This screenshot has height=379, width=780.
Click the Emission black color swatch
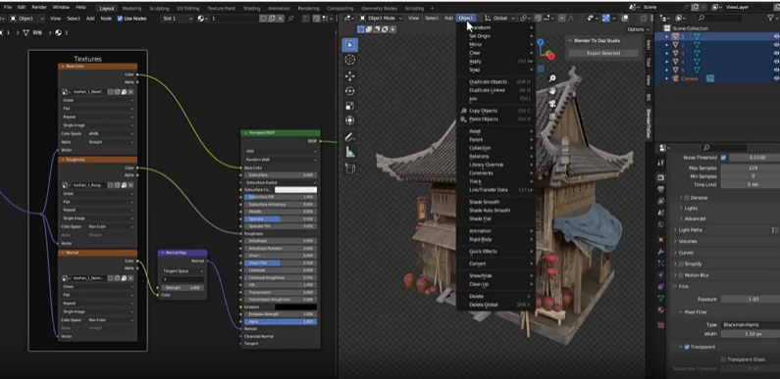[x=295, y=307]
